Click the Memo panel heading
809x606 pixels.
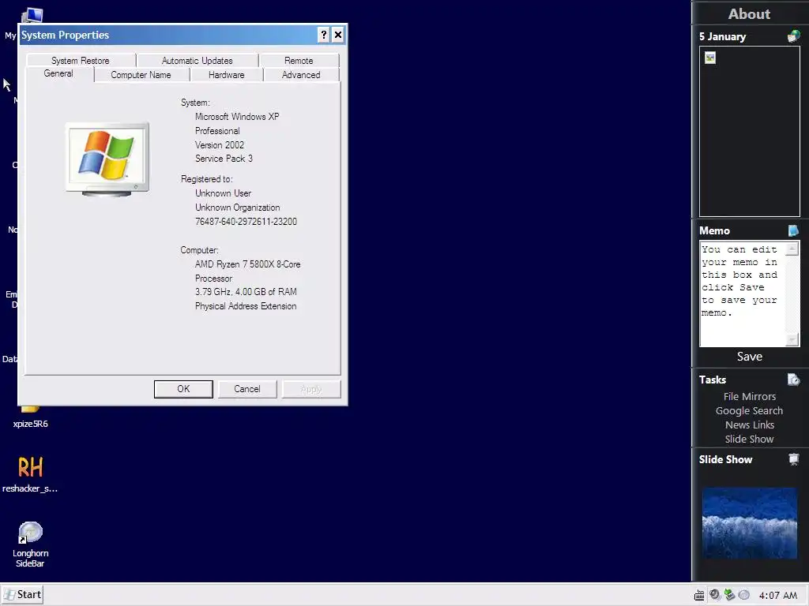[714, 231]
